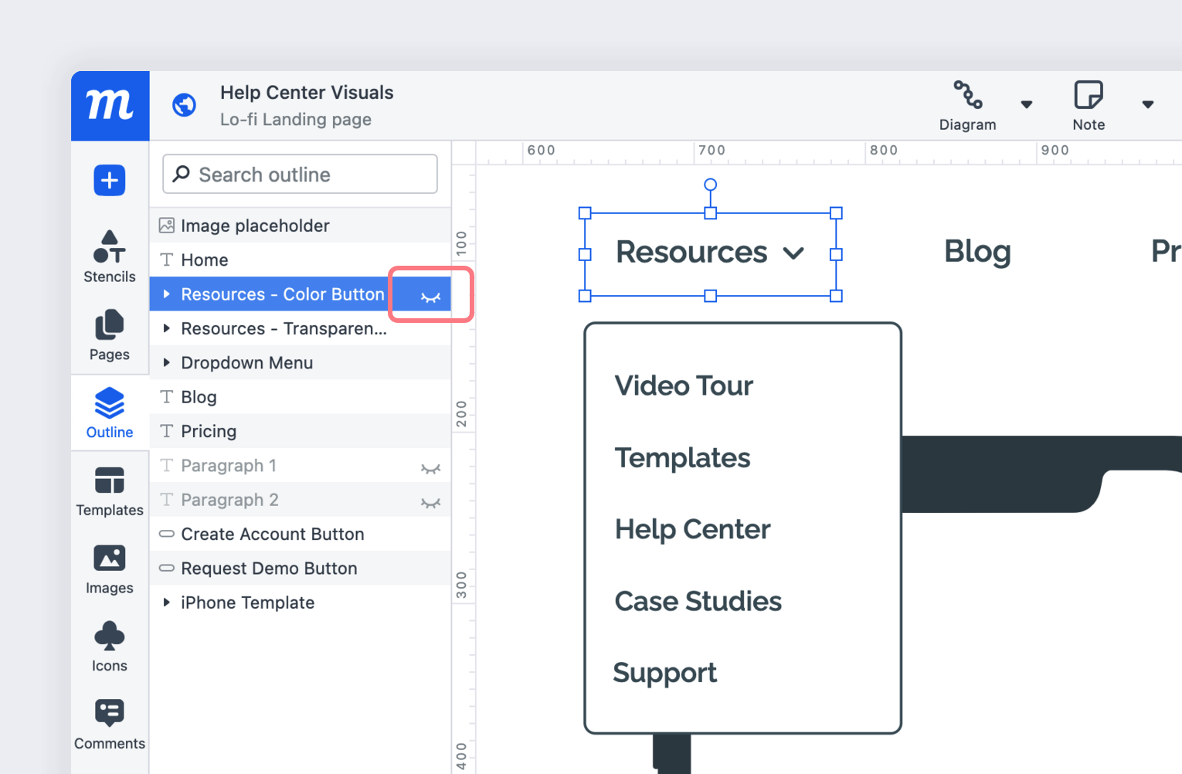Screen dimensions: 1182x774
Task: Click the Blog nav item on canvas
Action: click(977, 252)
